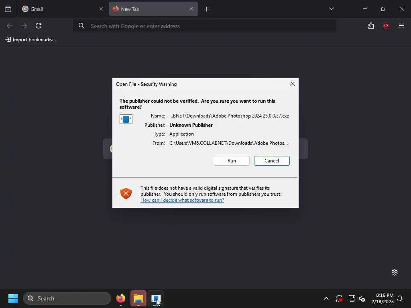411x308 pixels.
Task: Click Import bookmarks… in bookmarks toolbar
Action: point(31,40)
